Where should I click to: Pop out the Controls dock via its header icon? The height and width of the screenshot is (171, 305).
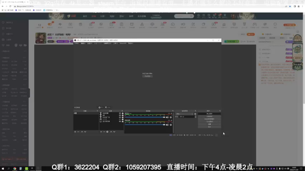coord(220,111)
